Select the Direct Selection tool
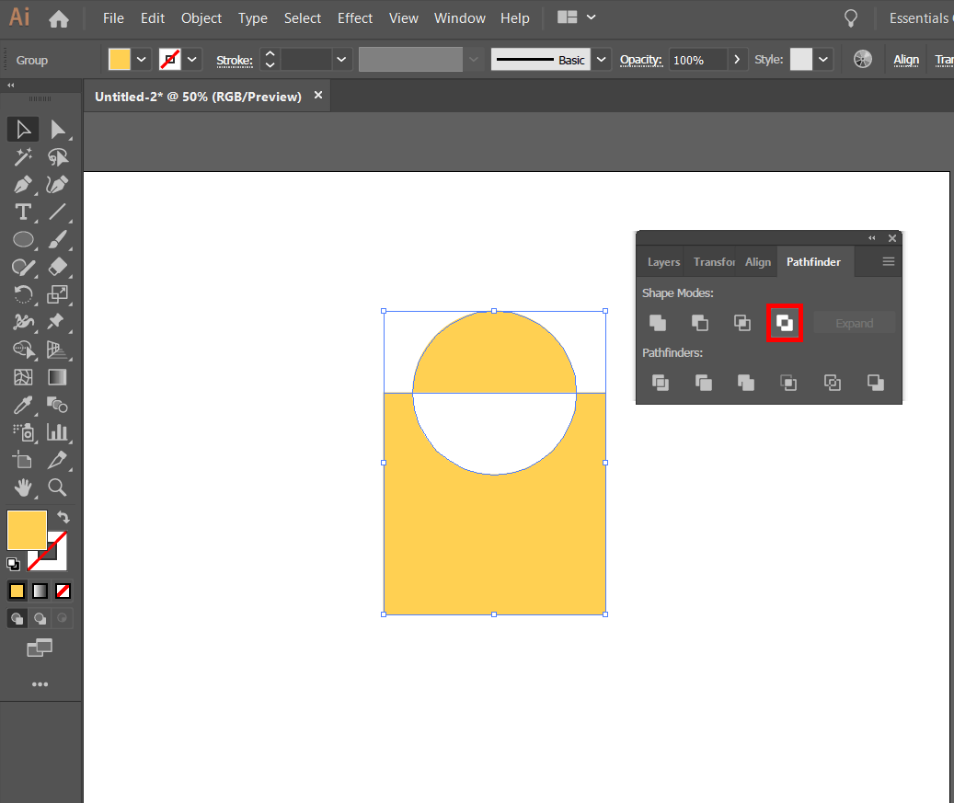This screenshot has width=954, height=803. pos(60,129)
